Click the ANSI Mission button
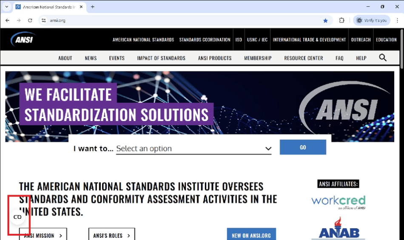 click(x=43, y=234)
